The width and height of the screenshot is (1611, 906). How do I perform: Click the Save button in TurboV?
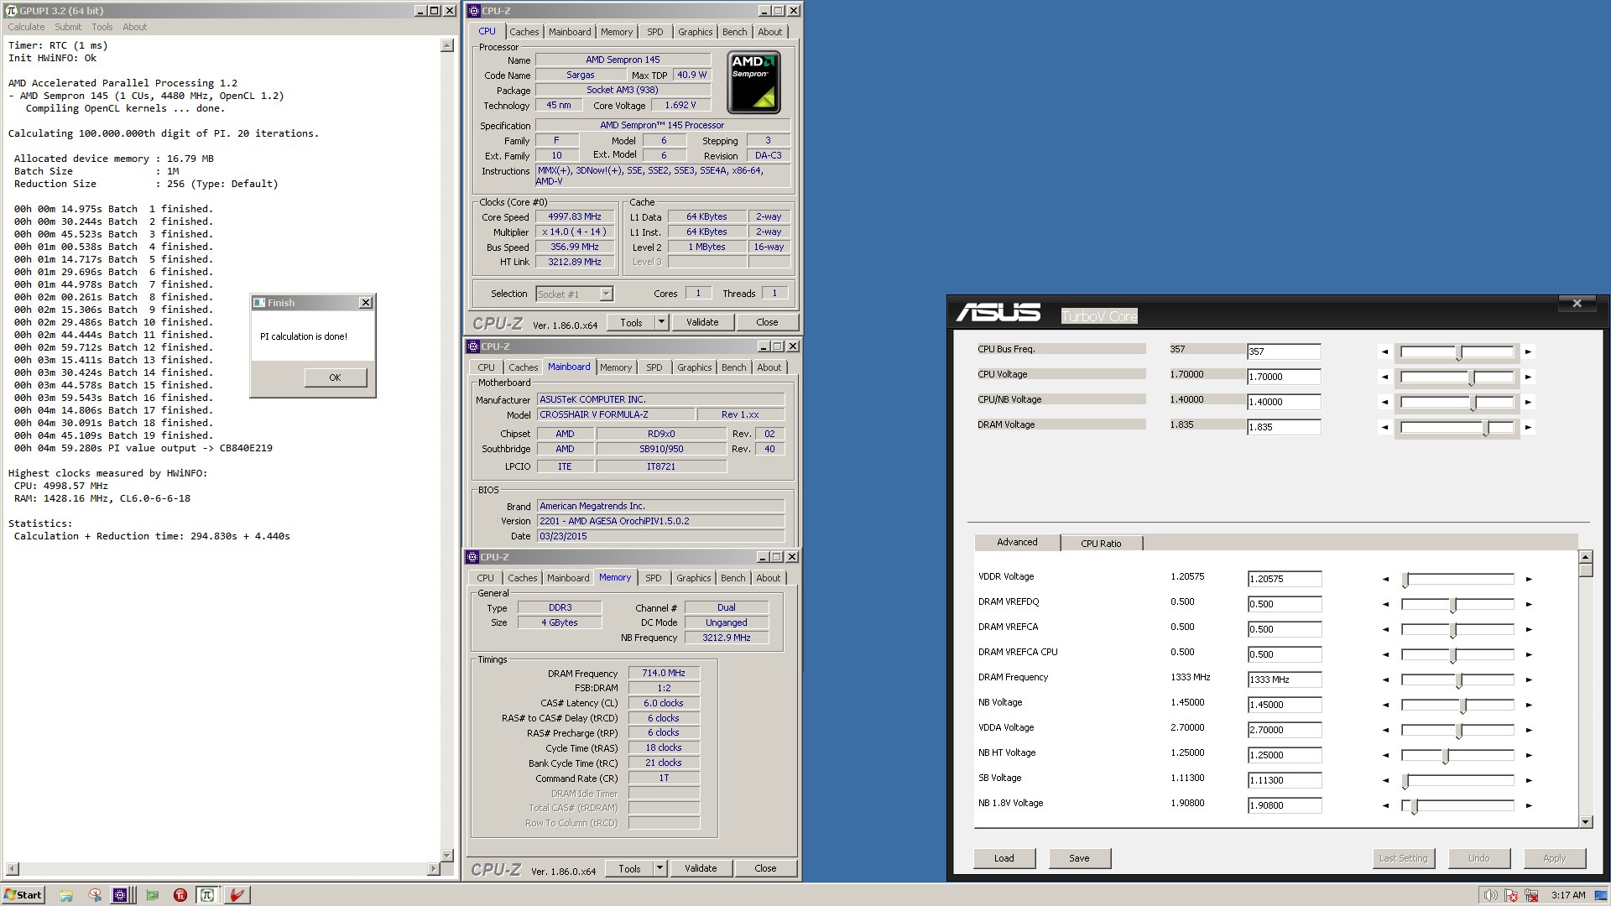pyautogui.click(x=1080, y=858)
